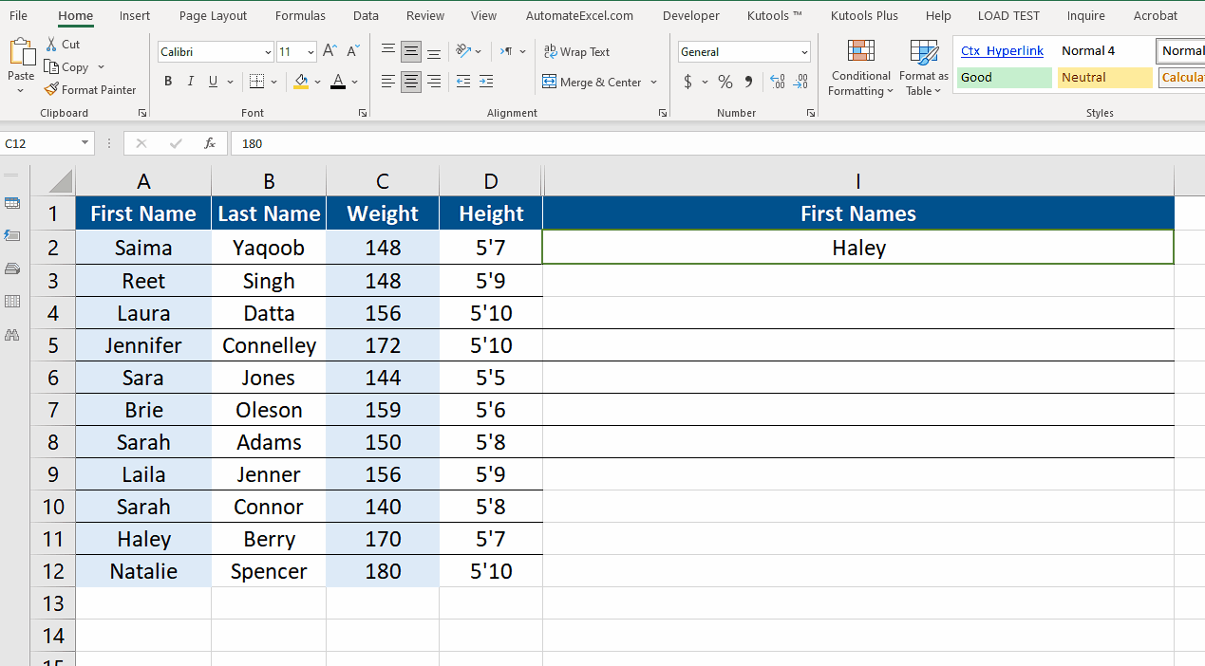
Task: Apply the Comma Style number format
Action: [748, 82]
